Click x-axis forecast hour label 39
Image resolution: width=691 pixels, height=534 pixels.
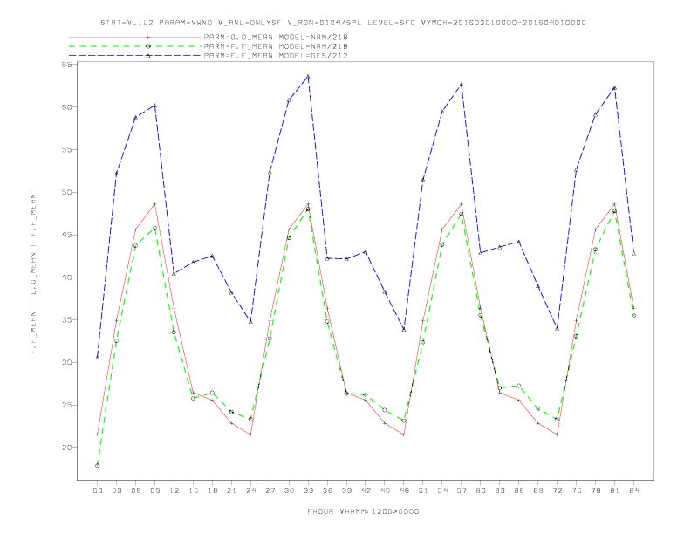(346, 490)
